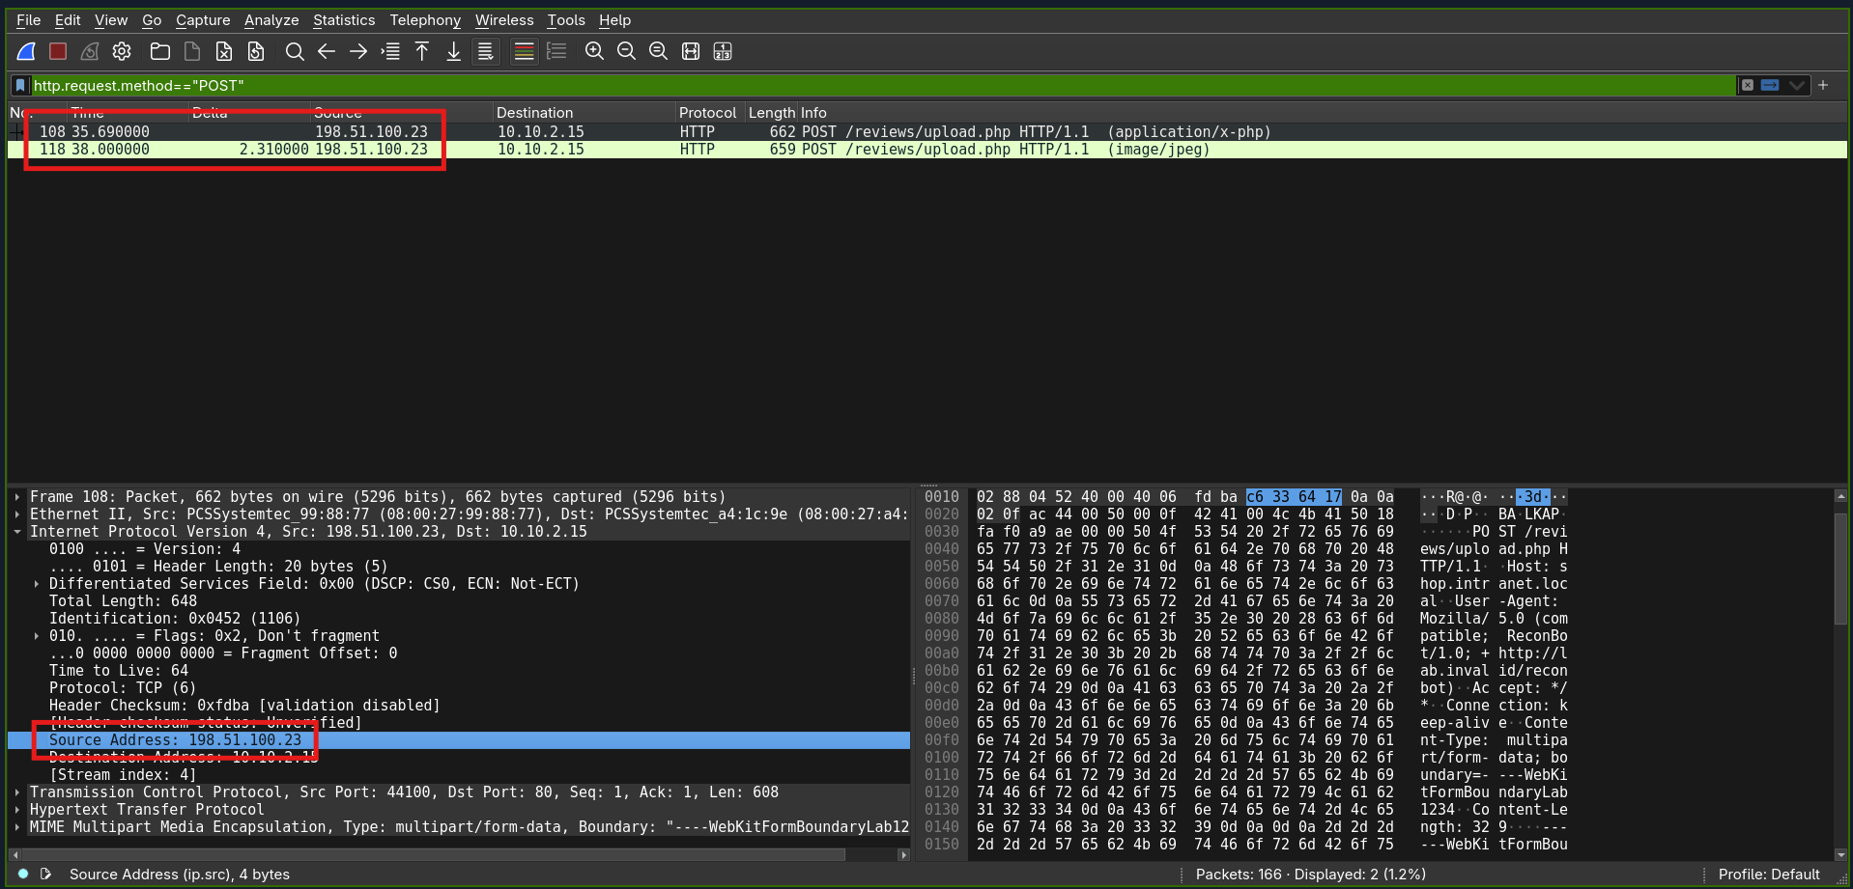Sort by Destination column header

pyautogui.click(x=584, y=113)
